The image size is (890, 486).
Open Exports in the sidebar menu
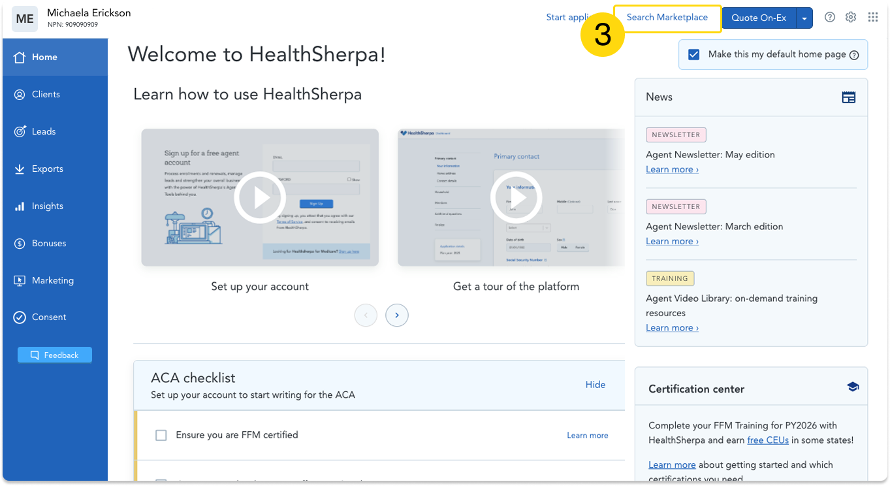click(55, 169)
